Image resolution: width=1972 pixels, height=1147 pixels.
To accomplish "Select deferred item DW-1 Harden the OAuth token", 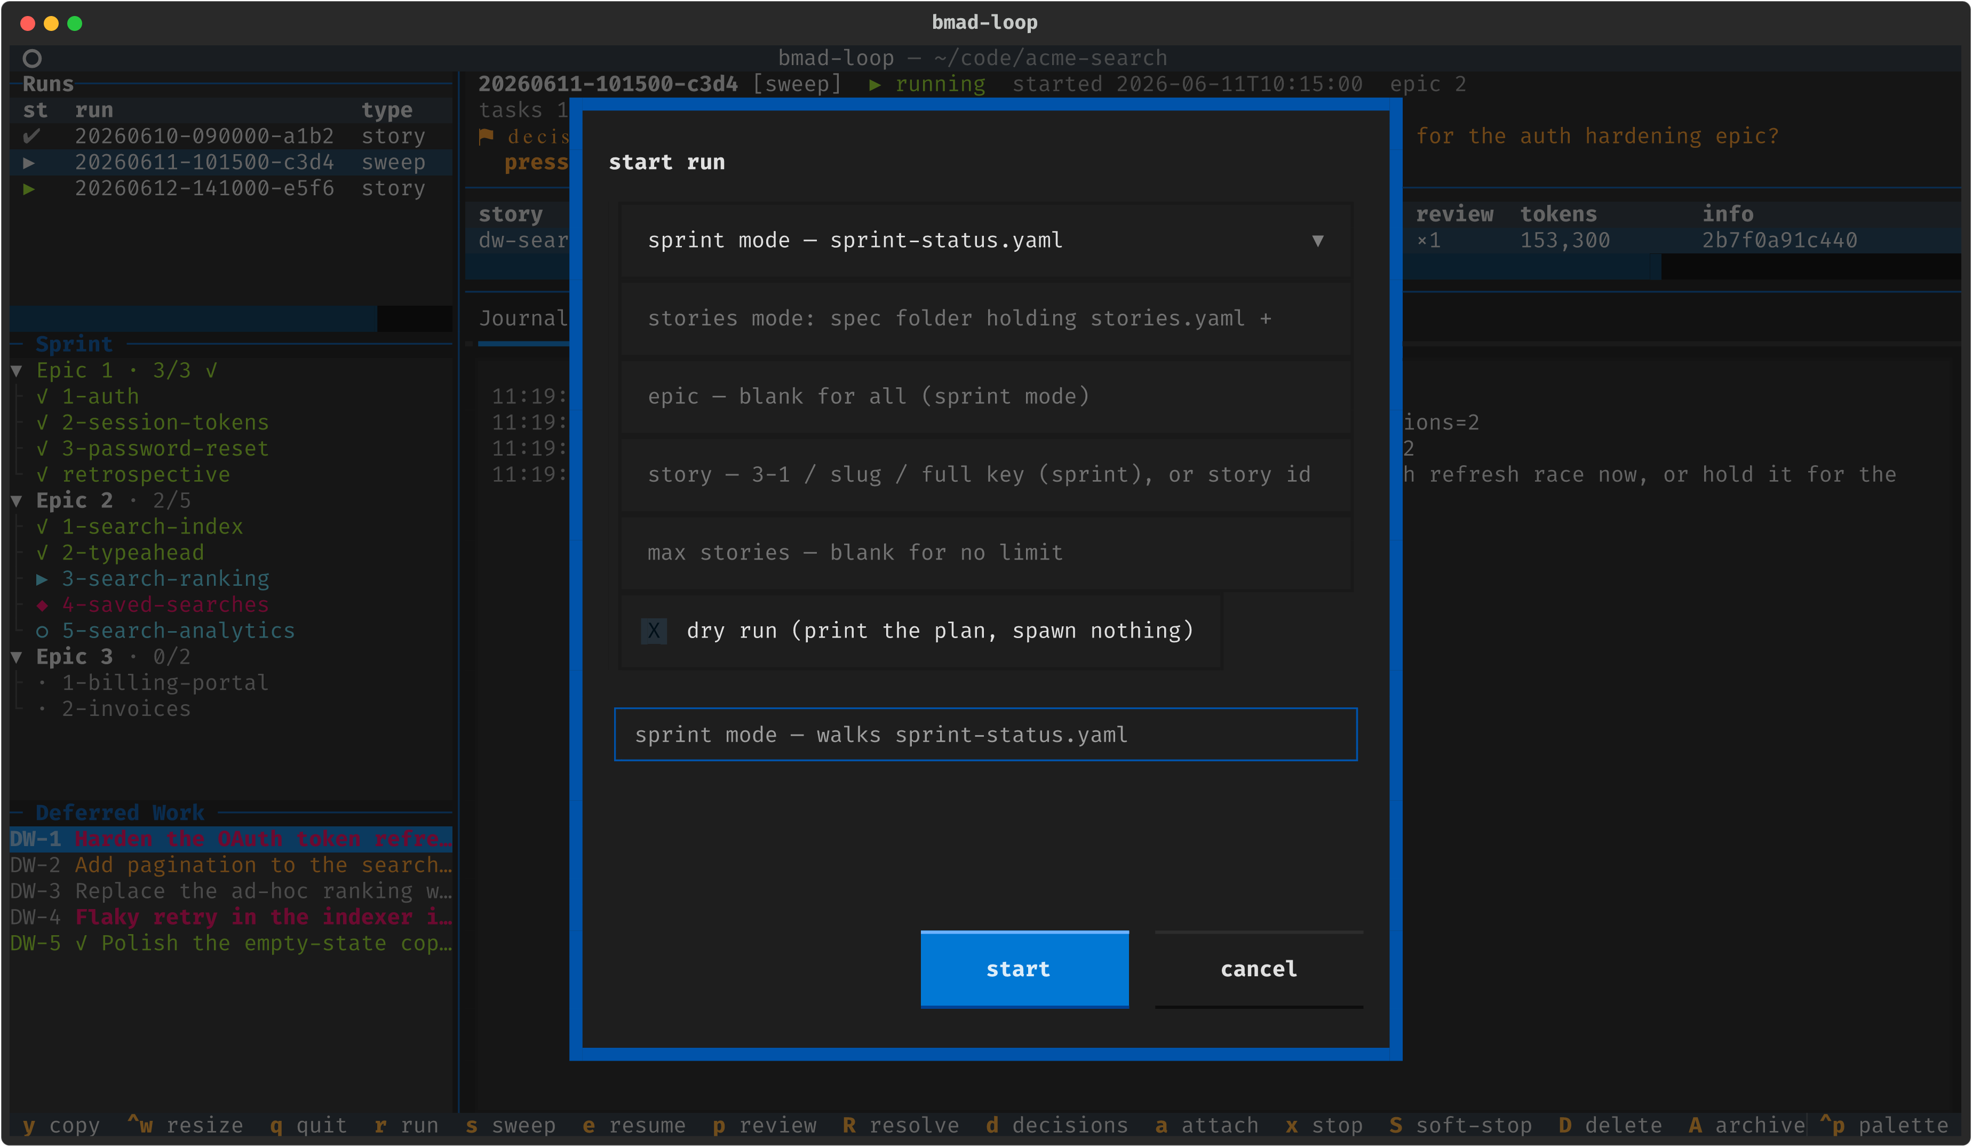I will click(x=231, y=839).
